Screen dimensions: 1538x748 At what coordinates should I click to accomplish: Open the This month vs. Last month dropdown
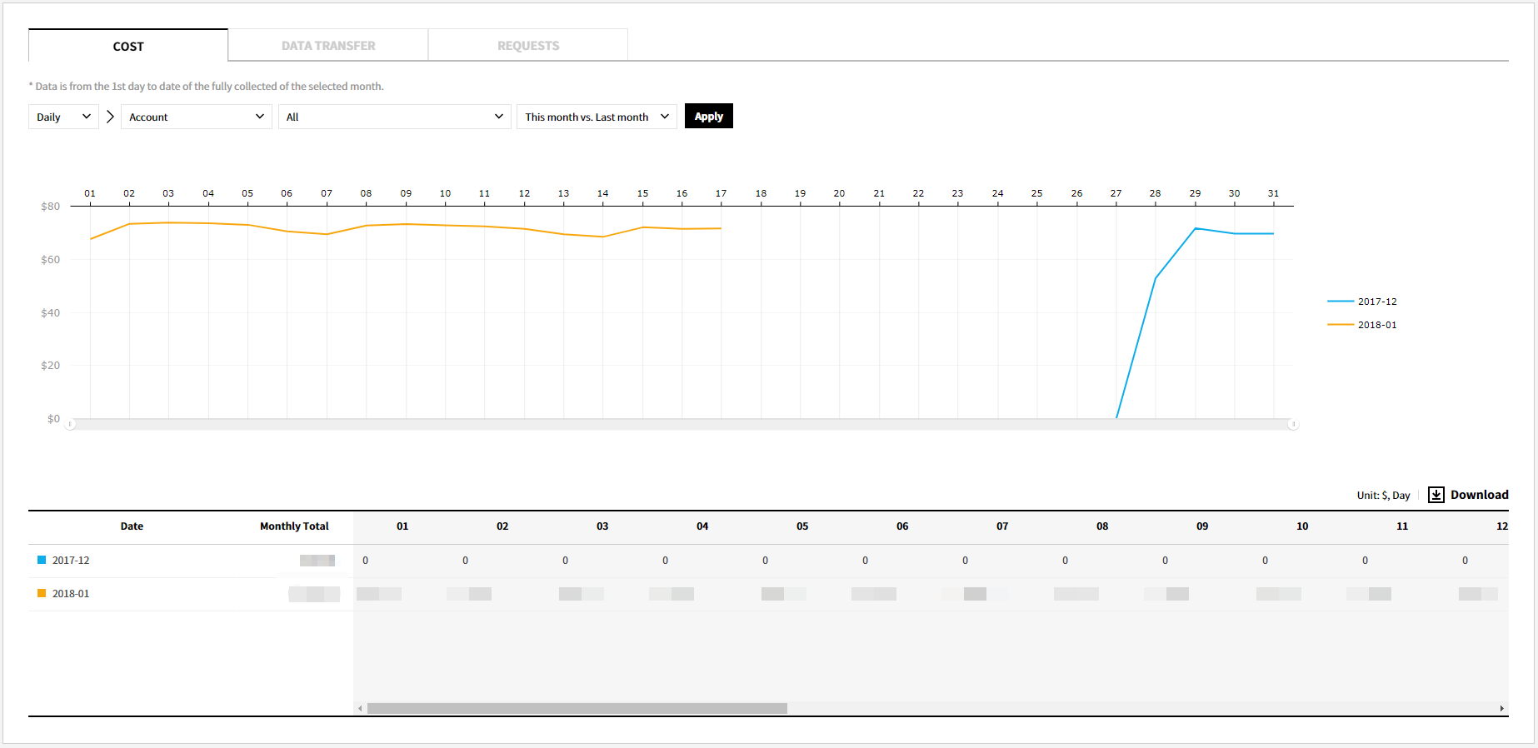point(597,117)
